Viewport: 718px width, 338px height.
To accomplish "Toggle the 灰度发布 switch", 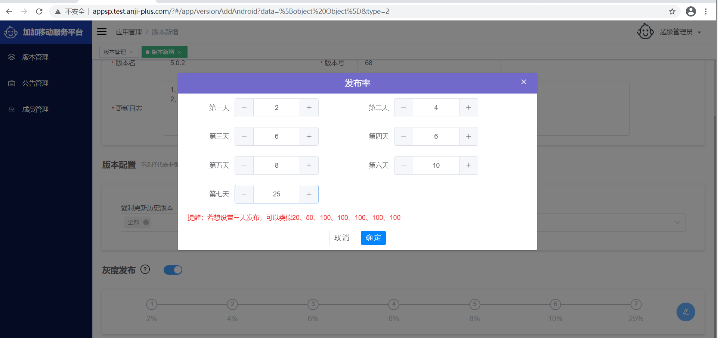I will click(x=173, y=270).
